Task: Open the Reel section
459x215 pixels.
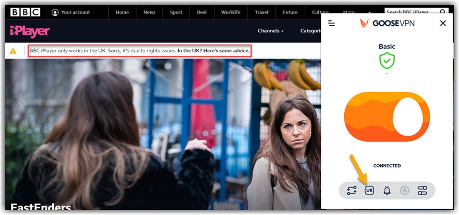Action: (x=202, y=12)
